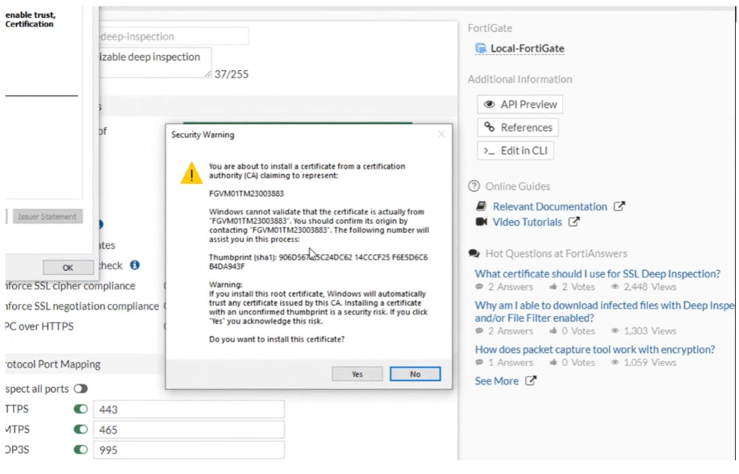
Task: Click No in the Security Warning dialog
Action: [x=415, y=374]
